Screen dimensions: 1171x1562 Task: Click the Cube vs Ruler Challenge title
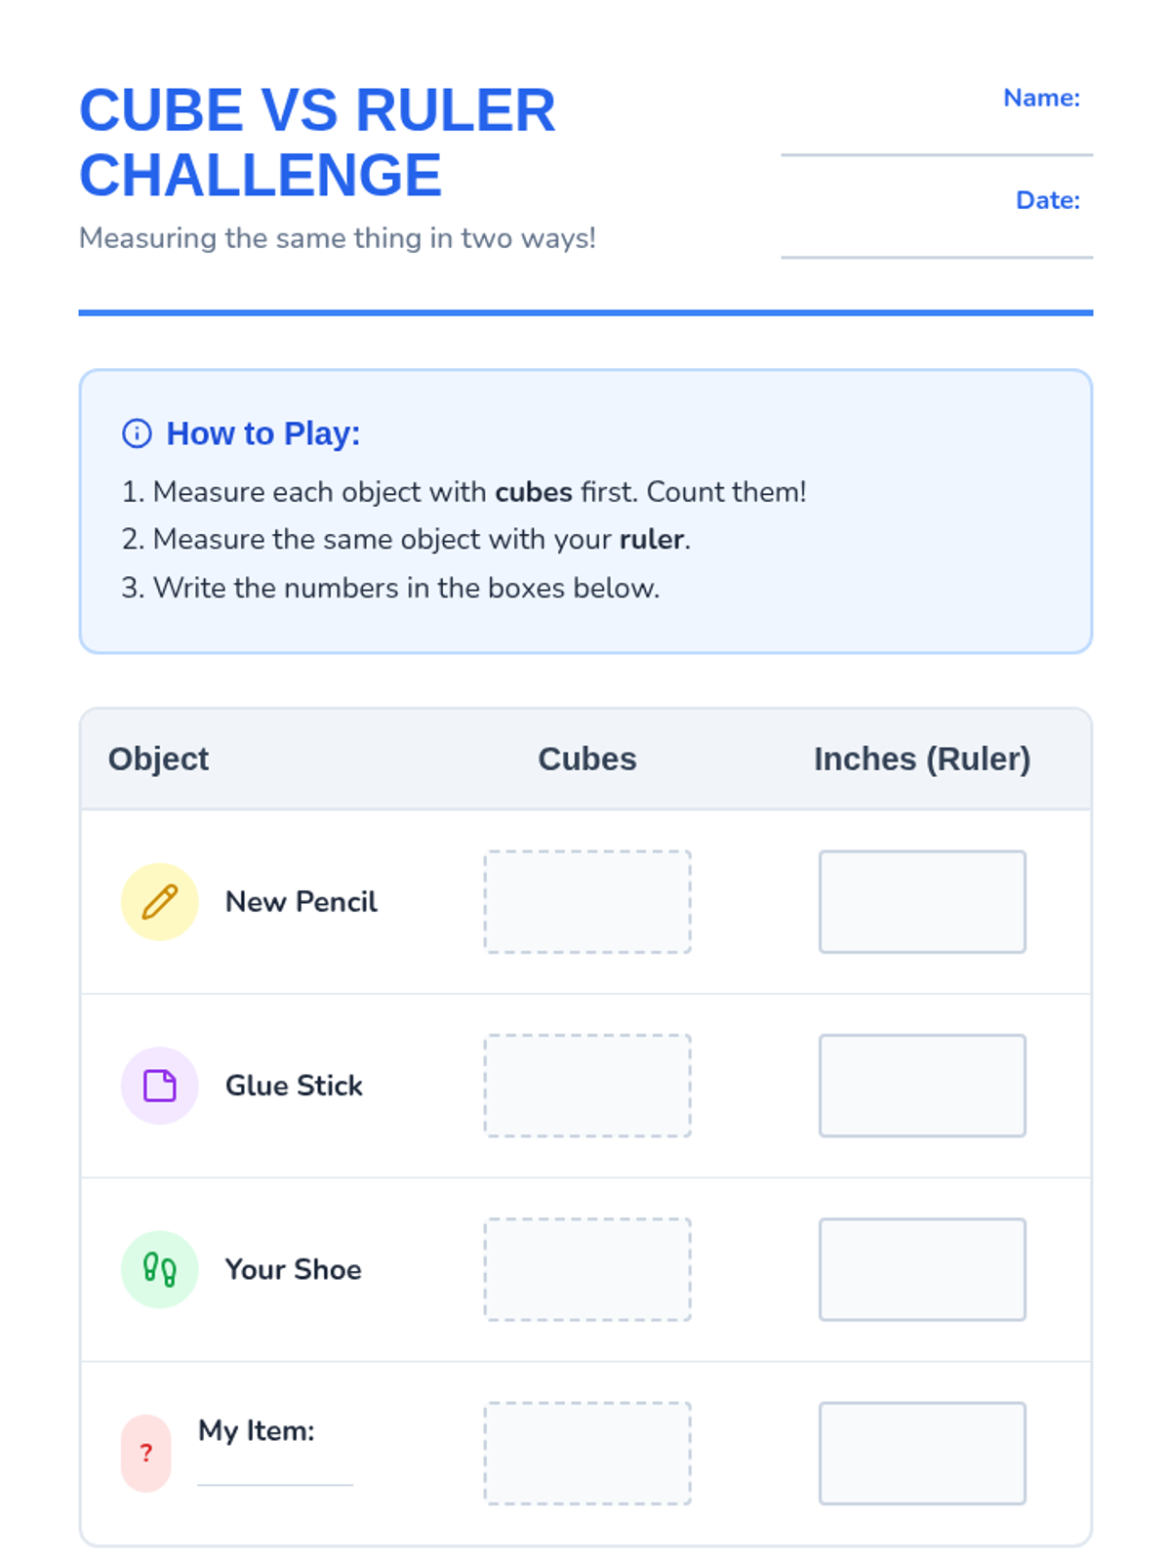pos(317,142)
